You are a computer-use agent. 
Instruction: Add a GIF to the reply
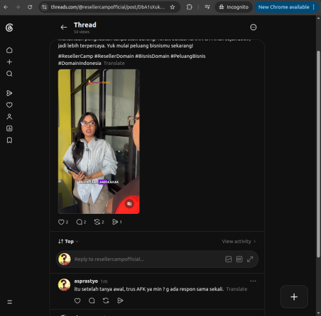pyautogui.click(x=239, y=259)
